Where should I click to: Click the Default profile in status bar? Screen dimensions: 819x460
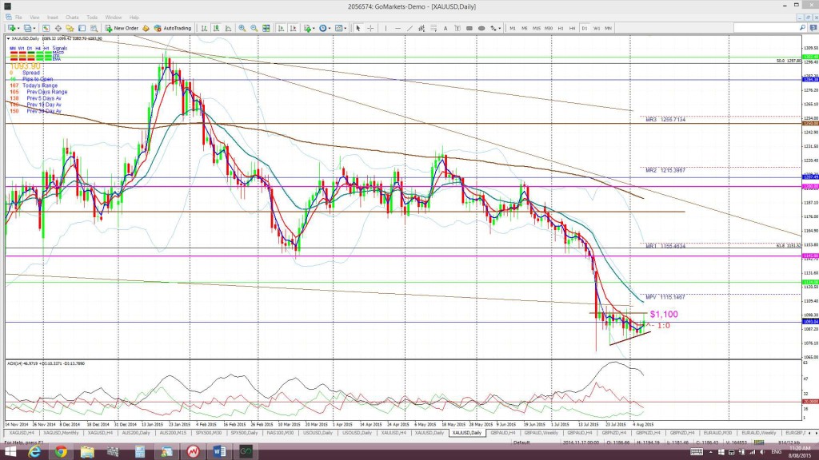pyautogui.click(x=521, y=442)
